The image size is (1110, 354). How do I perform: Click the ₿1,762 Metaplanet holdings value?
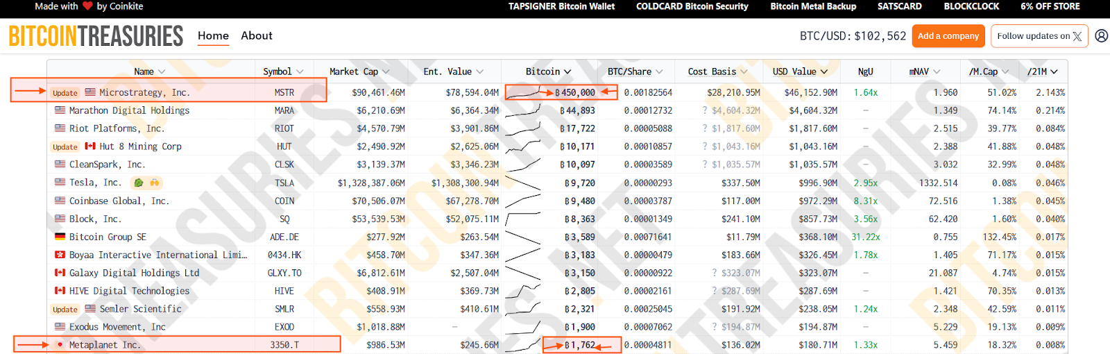580,345
